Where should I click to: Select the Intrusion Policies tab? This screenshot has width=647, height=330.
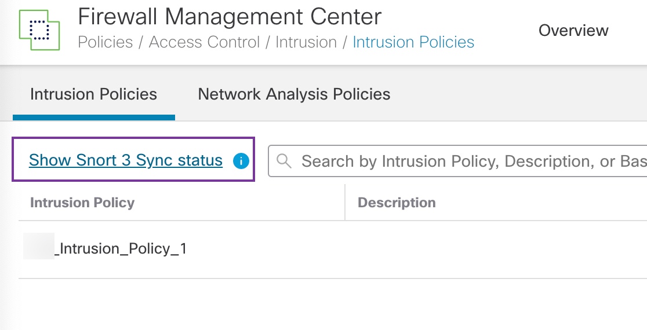(x=93, y=94)
